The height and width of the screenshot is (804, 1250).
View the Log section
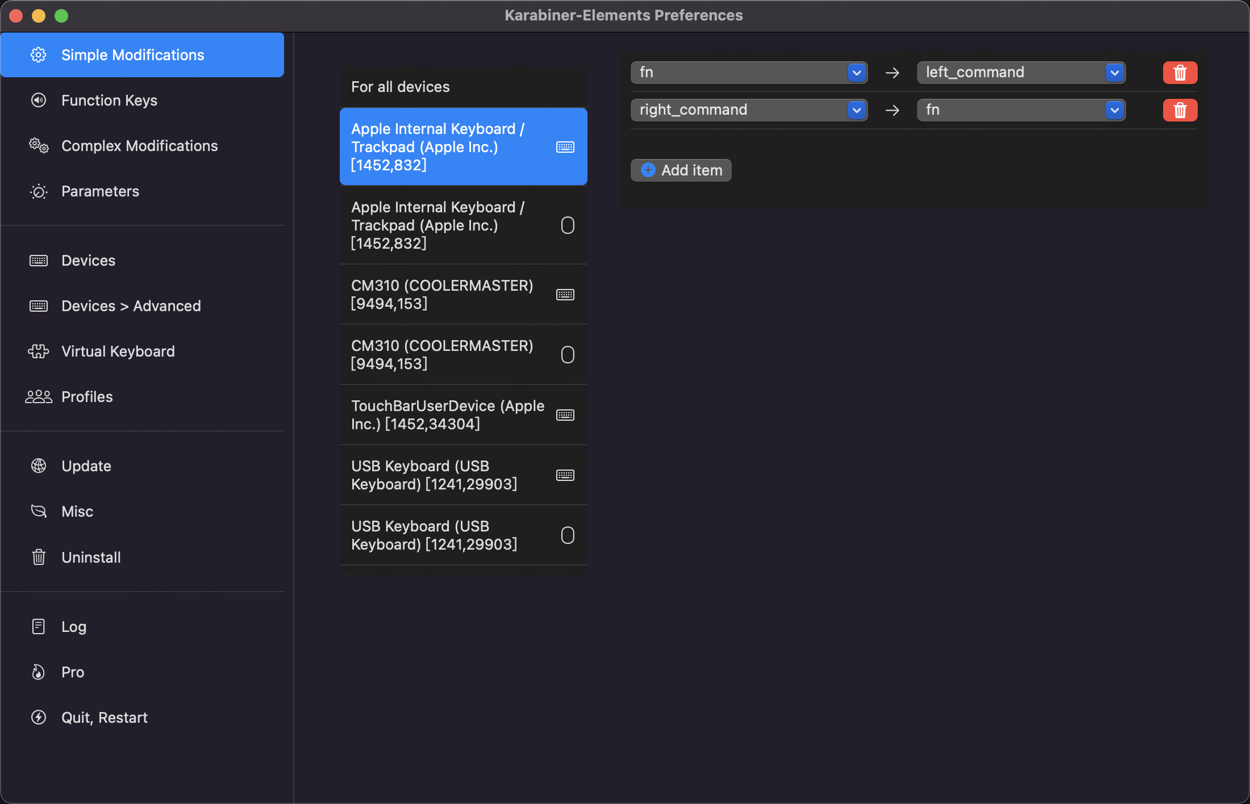pyautogui.click(x=143, y=626)
